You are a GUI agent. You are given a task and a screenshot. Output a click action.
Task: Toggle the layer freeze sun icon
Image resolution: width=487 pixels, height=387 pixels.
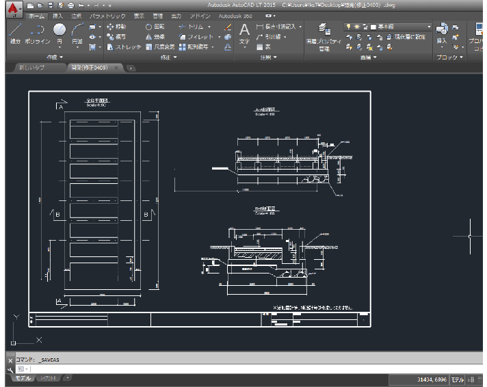tap(356, 27)
